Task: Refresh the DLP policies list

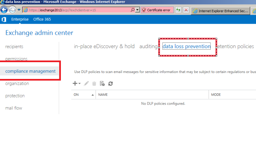Action: point(111,84)
